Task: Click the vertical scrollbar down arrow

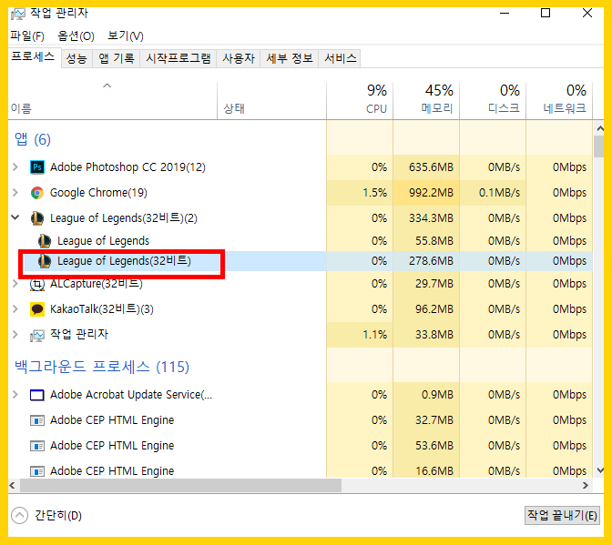Action: (600, 470)
